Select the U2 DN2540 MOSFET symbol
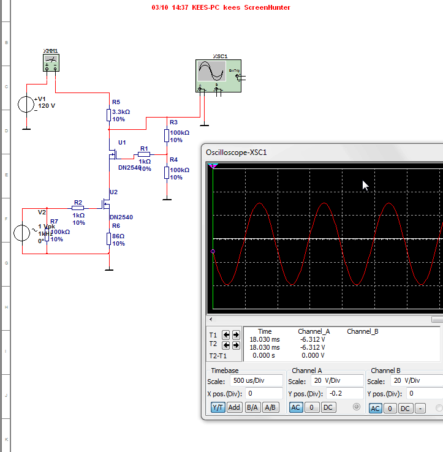 [x=105, y=205]
